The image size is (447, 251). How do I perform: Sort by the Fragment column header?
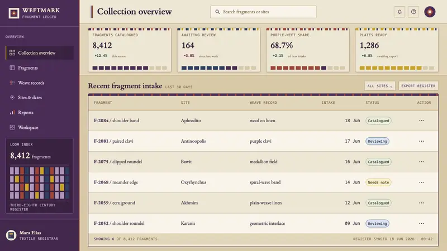(x=103, y=103)
